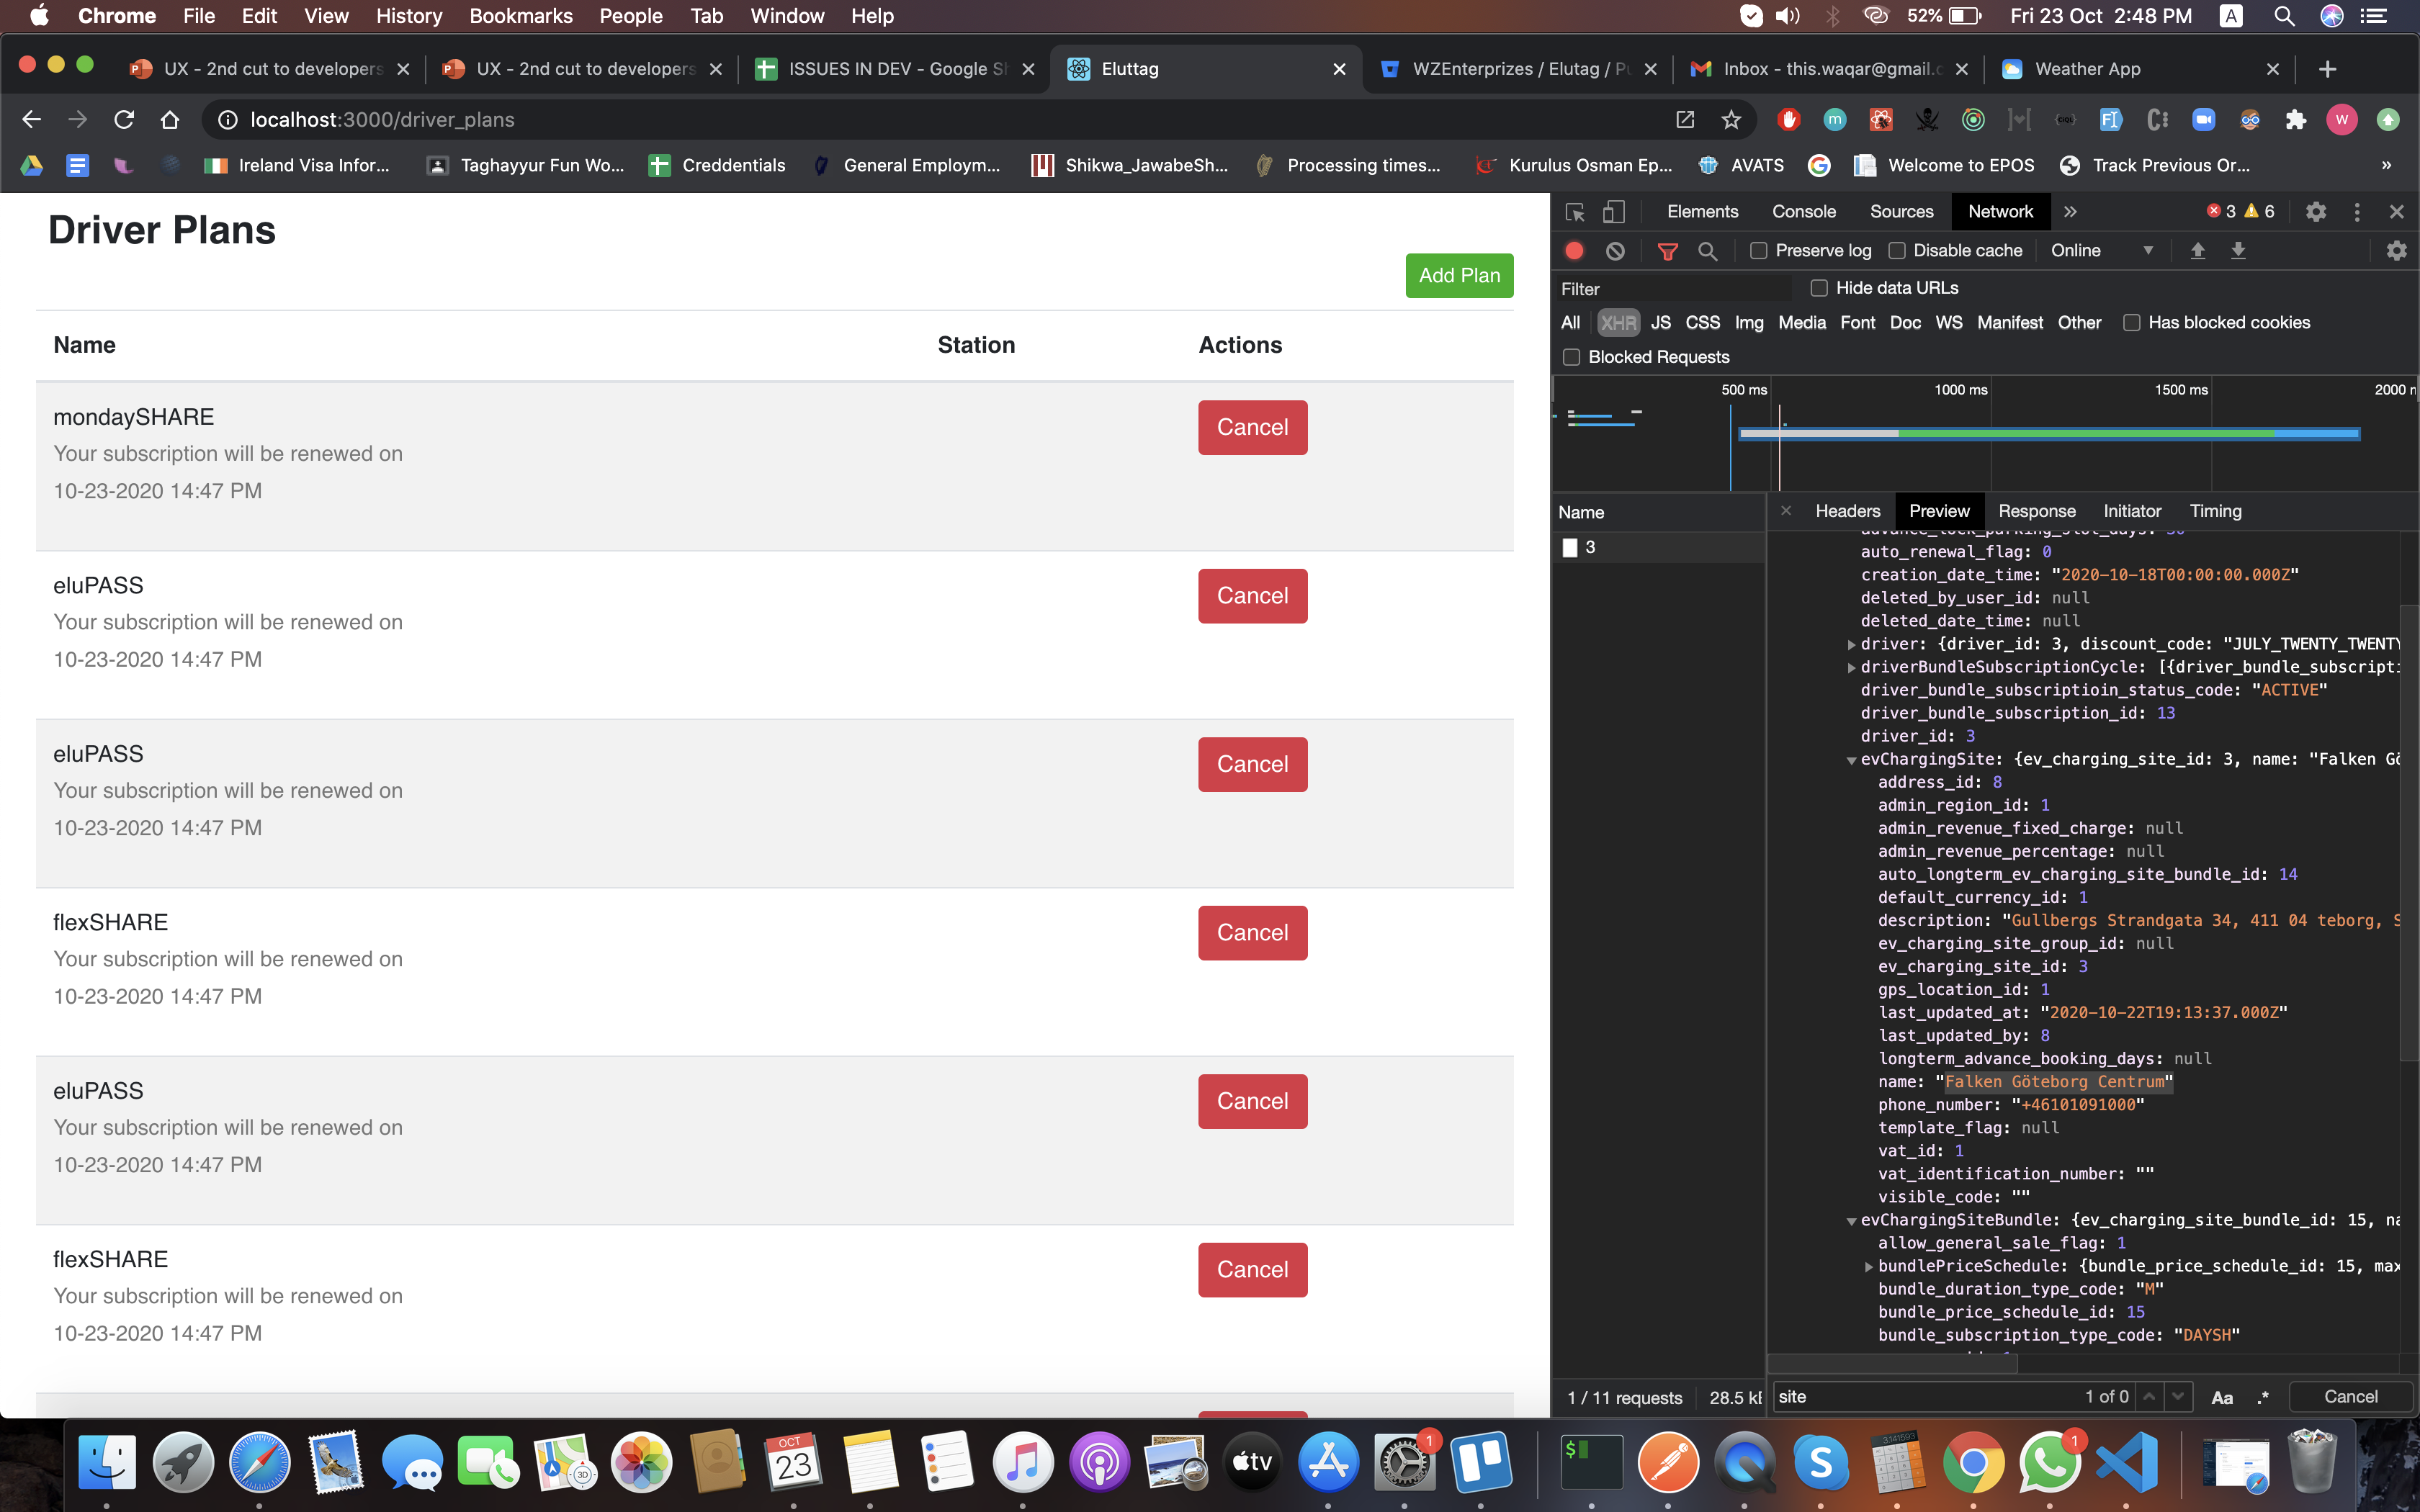Click the export HAR download icon
This screenshot has width=2420, height=1512.
2238,251
